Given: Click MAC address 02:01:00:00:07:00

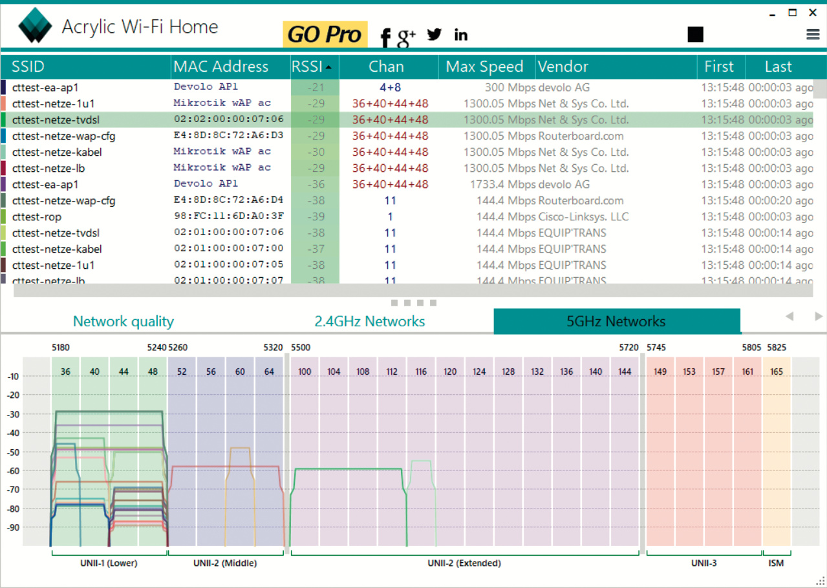Looking at the screenshot, I should [229, 248].
